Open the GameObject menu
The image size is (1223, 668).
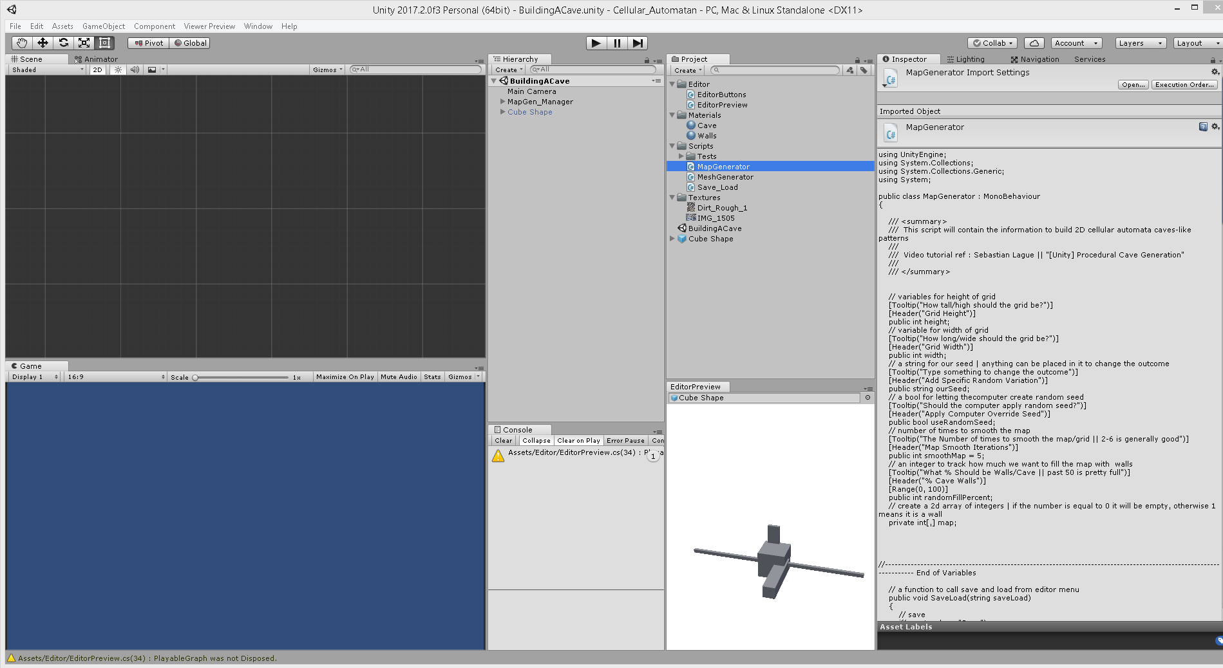[104, 26]
